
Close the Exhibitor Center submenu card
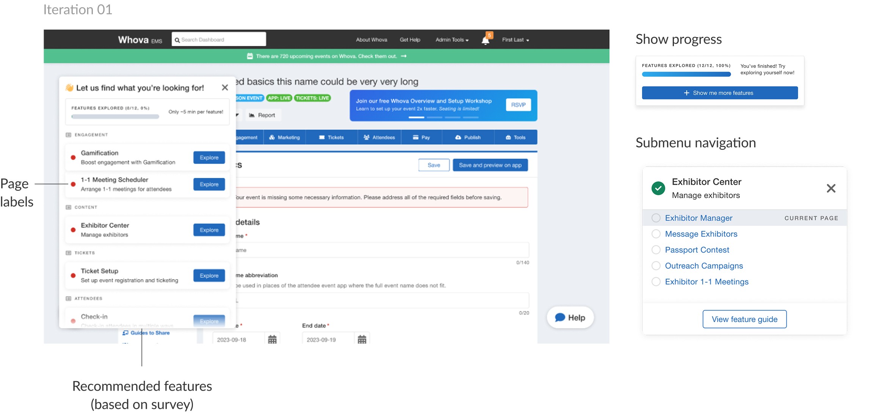pos(831,188)
